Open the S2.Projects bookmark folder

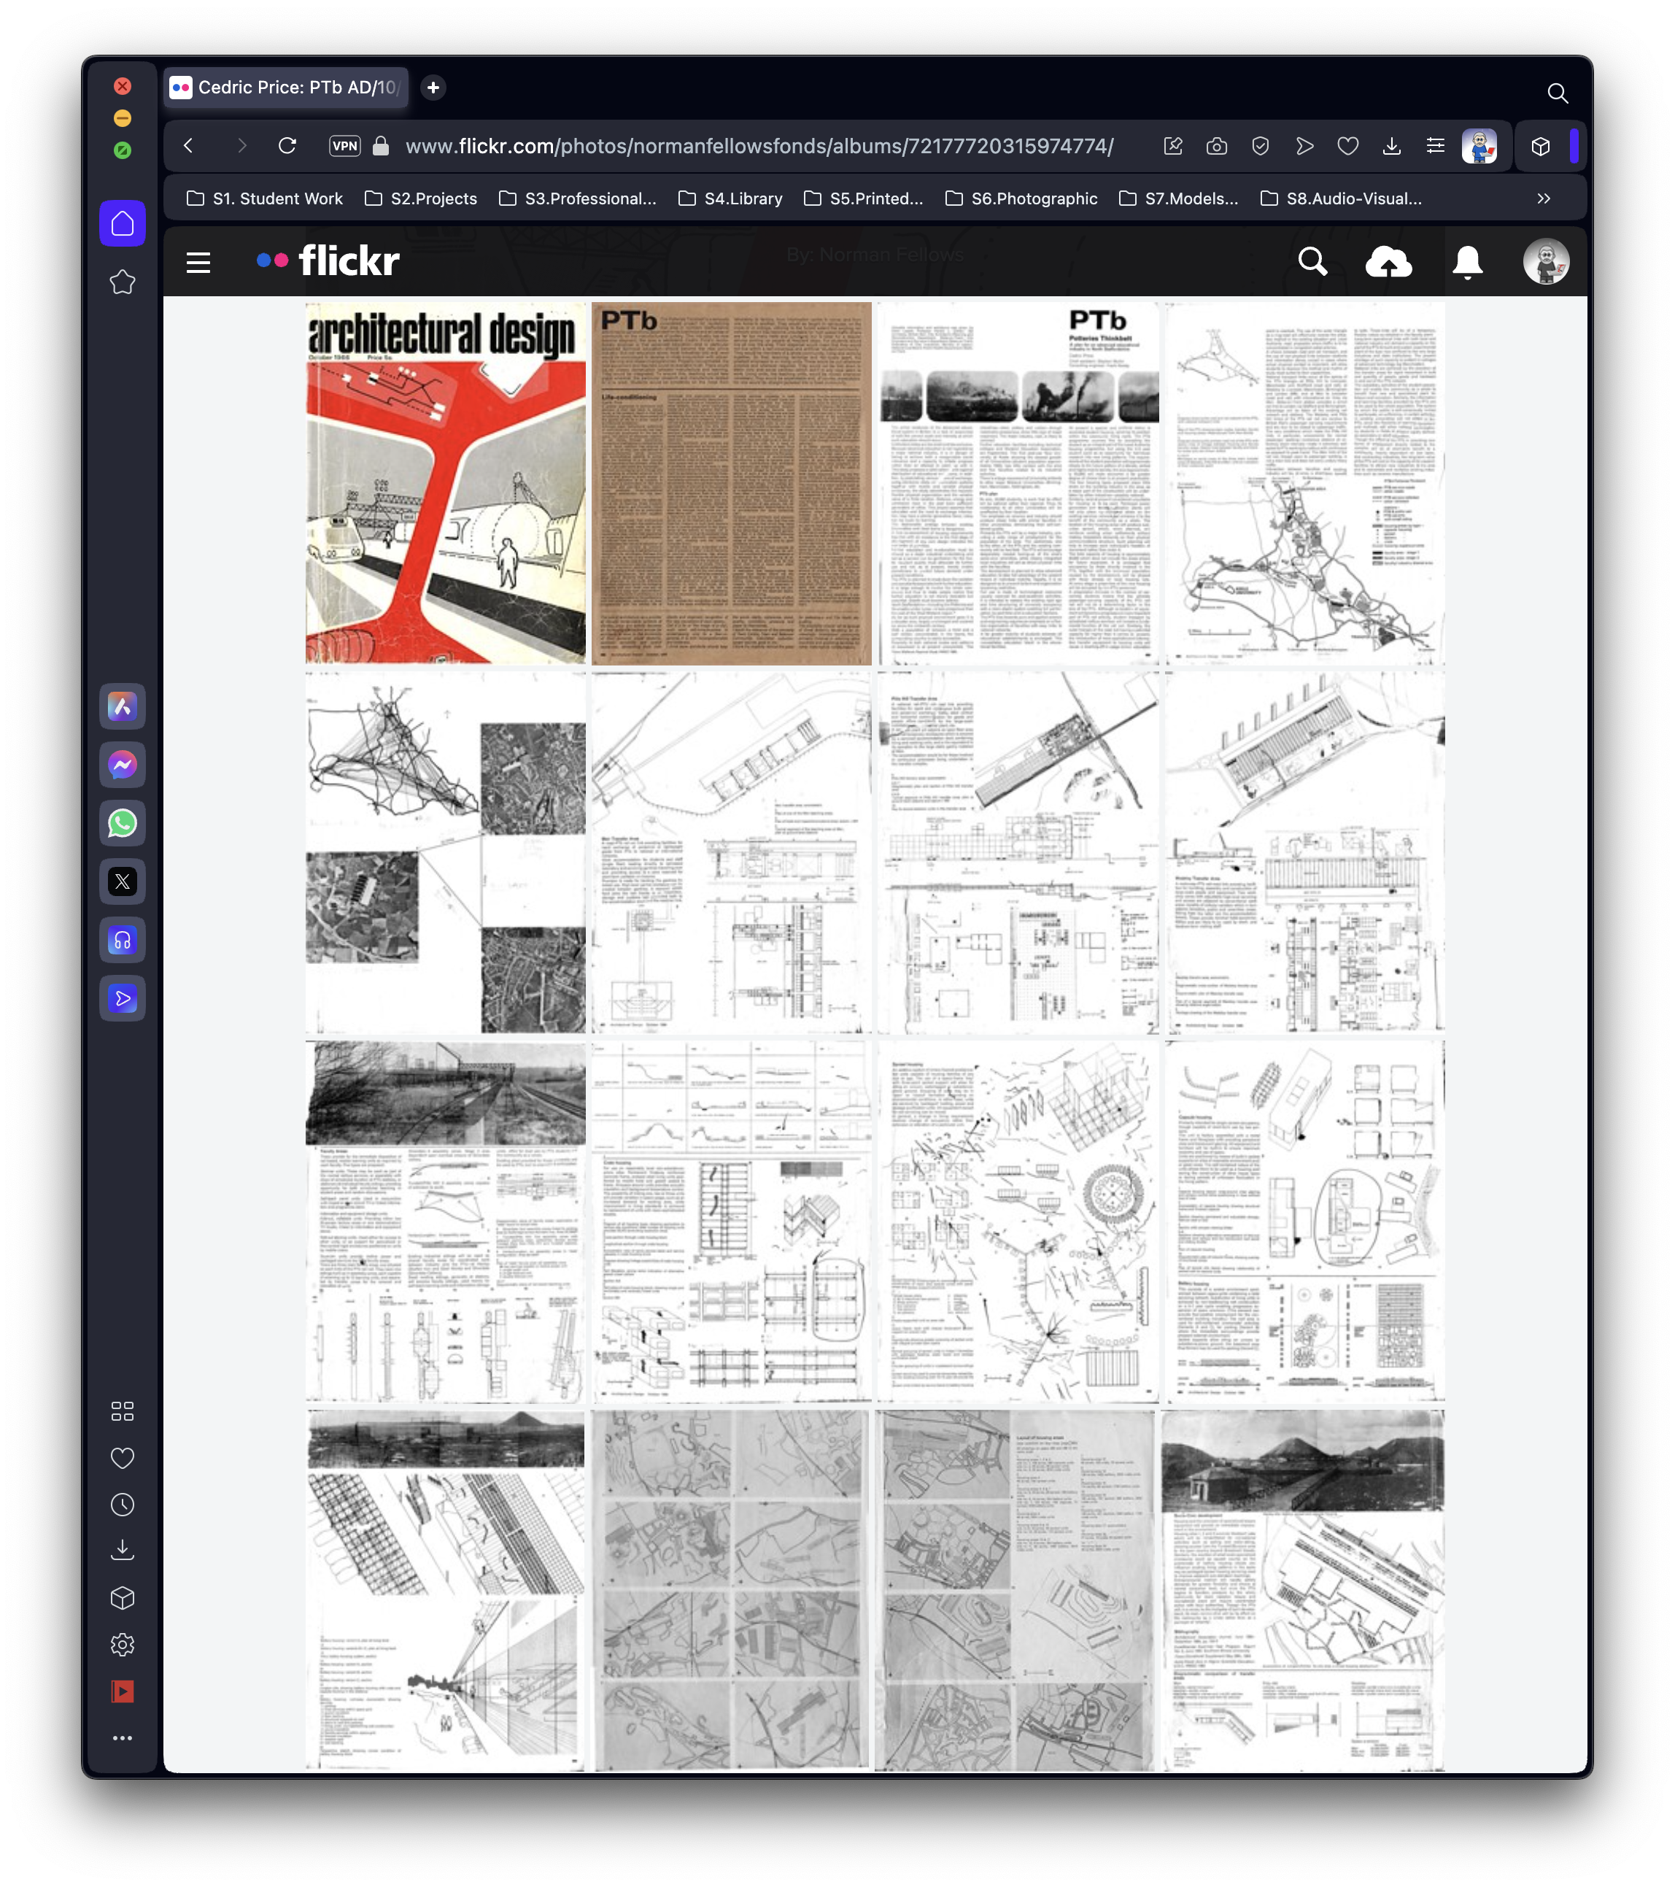(x=421, y=198)
